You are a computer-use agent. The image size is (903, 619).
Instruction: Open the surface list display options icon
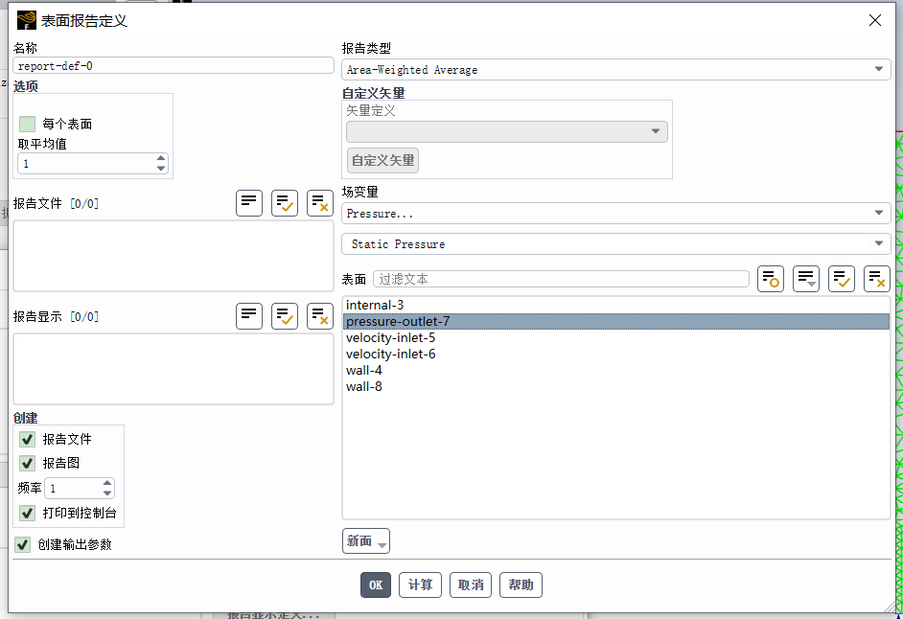click(x=806, y=279)
